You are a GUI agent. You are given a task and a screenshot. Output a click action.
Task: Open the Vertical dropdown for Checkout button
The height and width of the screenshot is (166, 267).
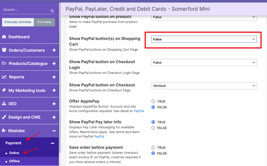(204, 86)
